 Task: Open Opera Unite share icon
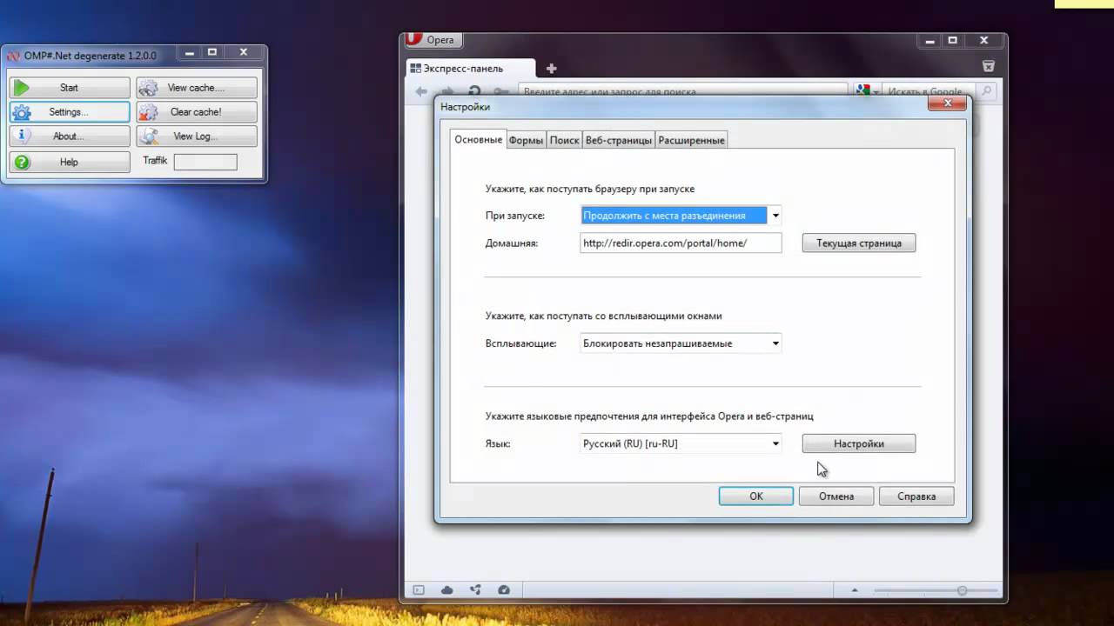coord(475,589)
